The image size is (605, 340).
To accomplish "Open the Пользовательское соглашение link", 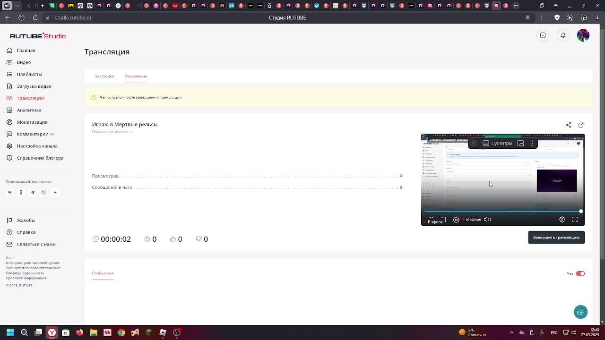I will (33, 268).
